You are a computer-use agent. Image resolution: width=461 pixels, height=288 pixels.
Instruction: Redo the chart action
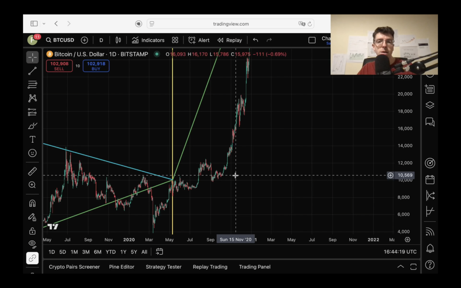[269, 40]
